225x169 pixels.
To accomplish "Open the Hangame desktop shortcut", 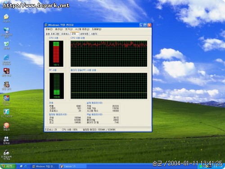I will coord(6,139).
